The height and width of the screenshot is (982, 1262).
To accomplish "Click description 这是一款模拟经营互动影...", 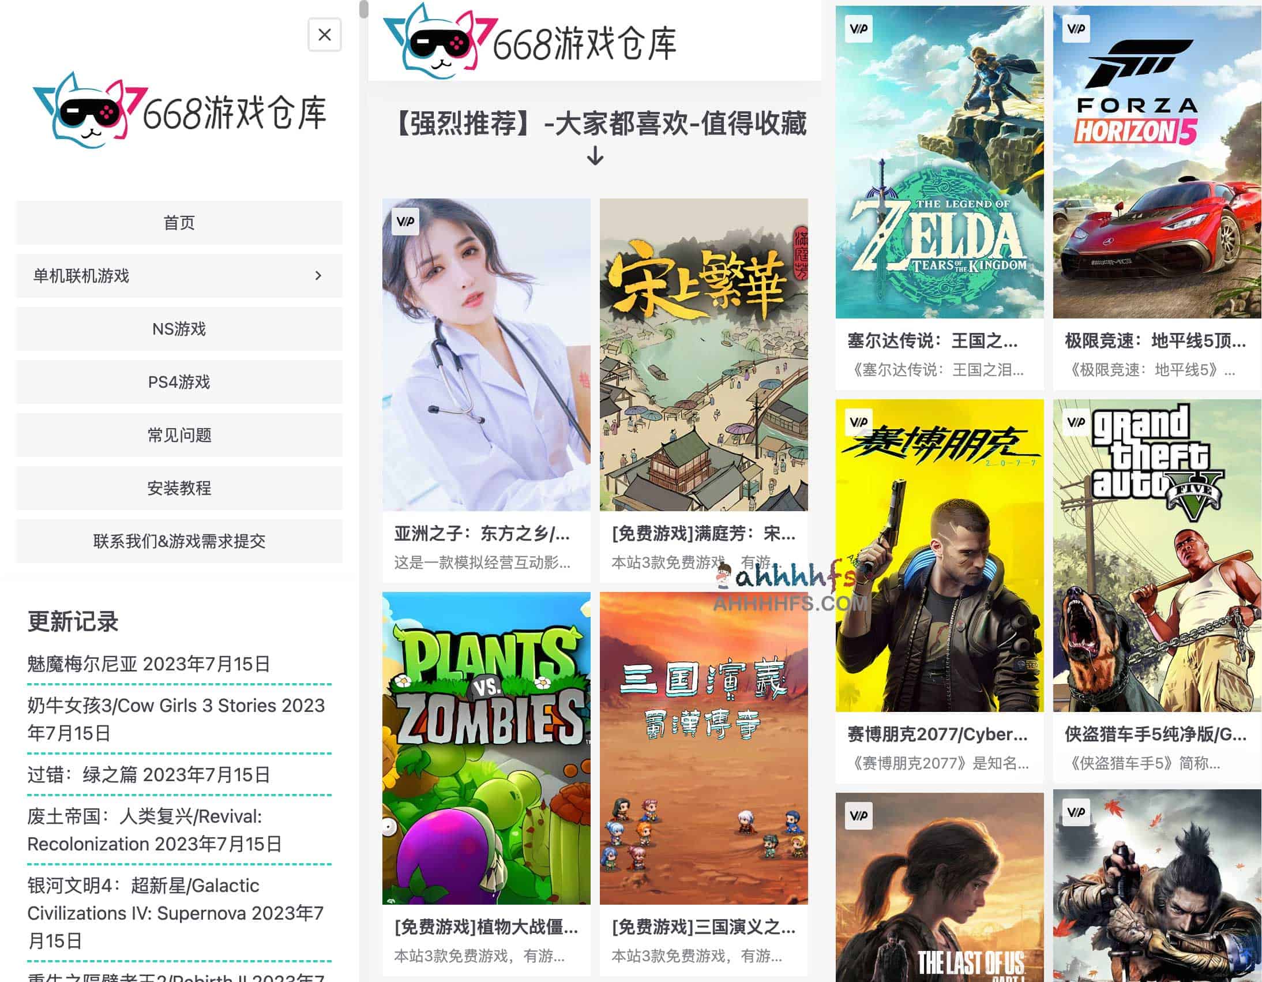I will 483,563.
